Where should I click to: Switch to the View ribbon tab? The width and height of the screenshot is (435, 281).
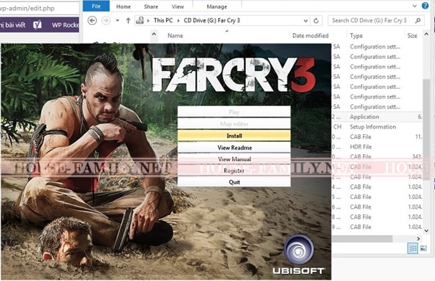click(x=178, y=7)
